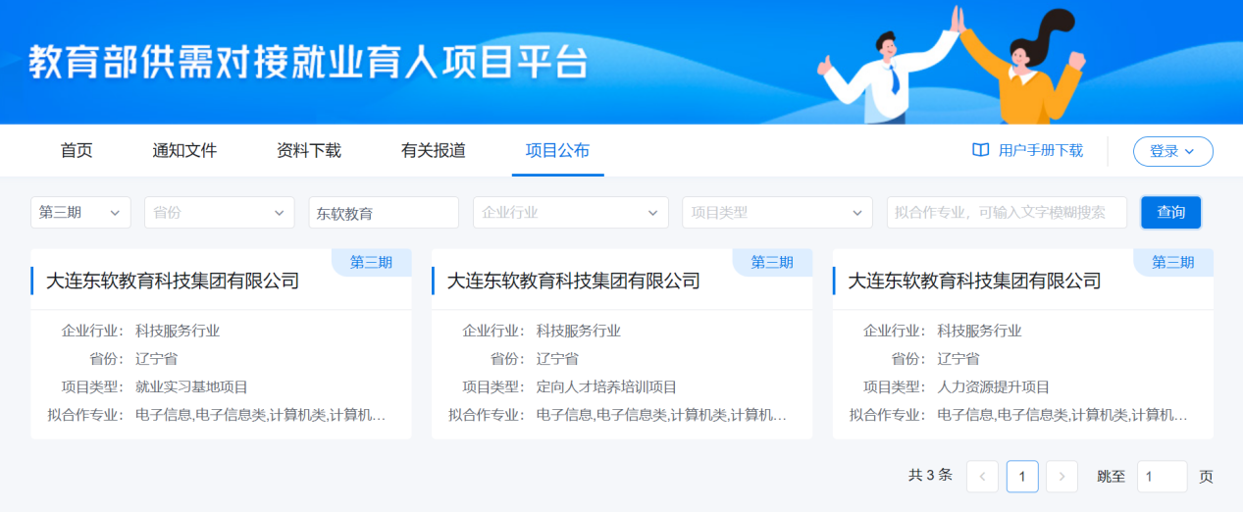The width and height of the screenshot is (1243, 512).
Task: Click the user manual book icon
Action: click(x=980, y=150)
